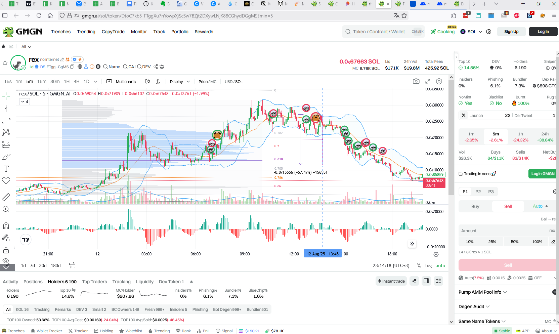Open the Fibonacci retracement tool
The height and width of the screenshot is (334, 559).
click(x=6, y=120)
